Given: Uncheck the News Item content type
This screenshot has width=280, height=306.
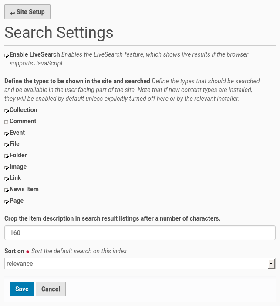Looking at the screenshot, I should (x=7, y=190).
